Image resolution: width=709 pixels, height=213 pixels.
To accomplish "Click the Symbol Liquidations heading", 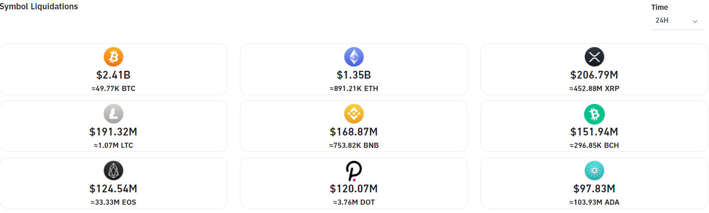I will tap(39, 7).
